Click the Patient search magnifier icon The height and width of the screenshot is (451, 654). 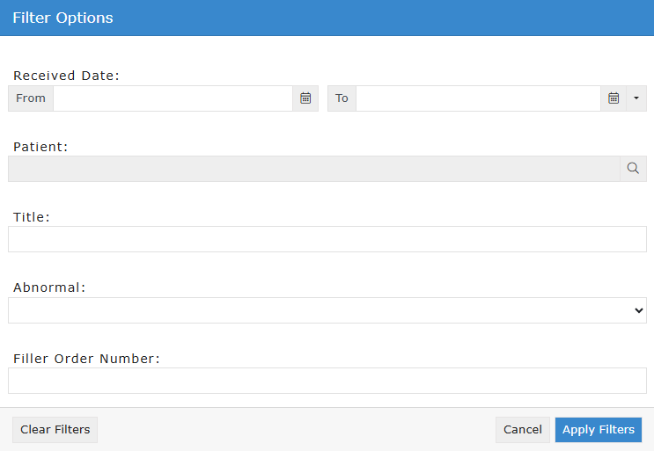[633, 169]
